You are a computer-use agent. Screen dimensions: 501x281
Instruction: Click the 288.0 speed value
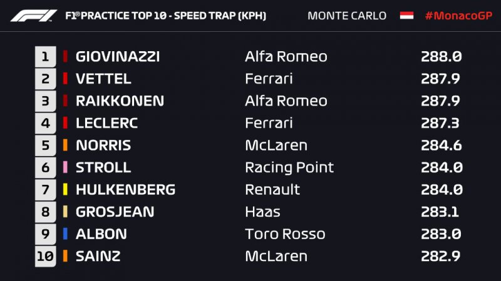[x=441, y=57]
